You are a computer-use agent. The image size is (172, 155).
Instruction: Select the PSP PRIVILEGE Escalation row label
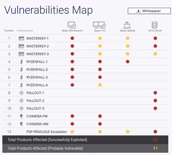46,132
